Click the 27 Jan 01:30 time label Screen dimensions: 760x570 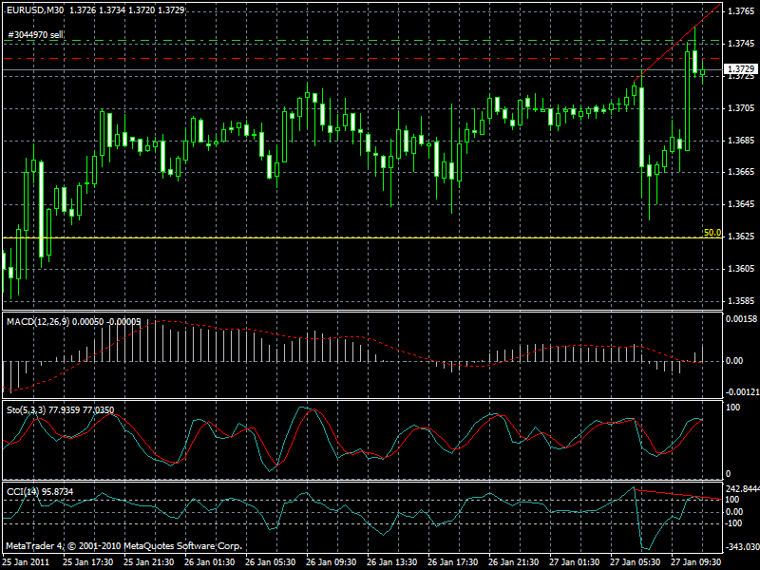pos(575,561)
